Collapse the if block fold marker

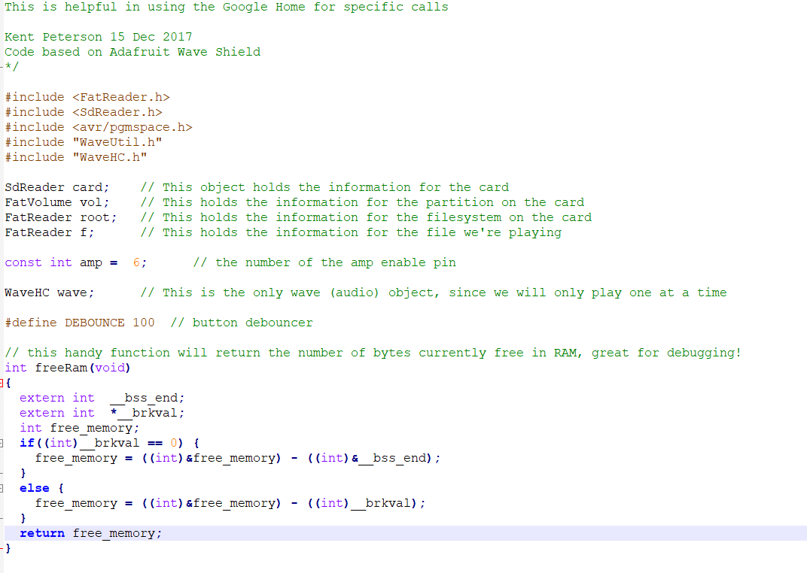[x=3, y=442]
